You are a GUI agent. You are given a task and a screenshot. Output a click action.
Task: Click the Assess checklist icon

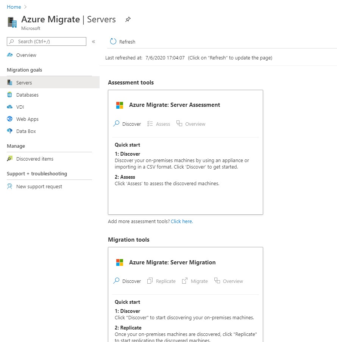click(x=150, y=124)
